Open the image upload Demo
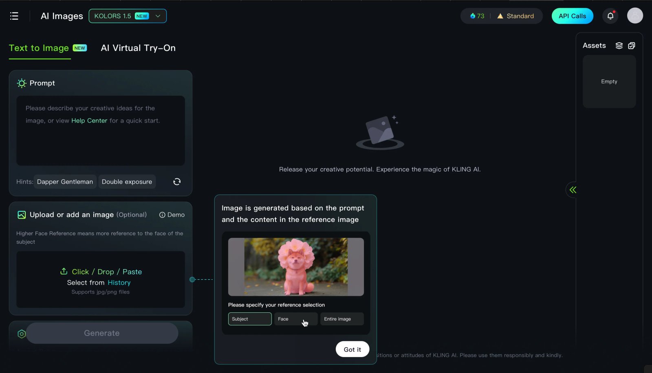Image resolution: width=652 pixels, height=373 pixels. pyautogui.click(x=172, y=215)
